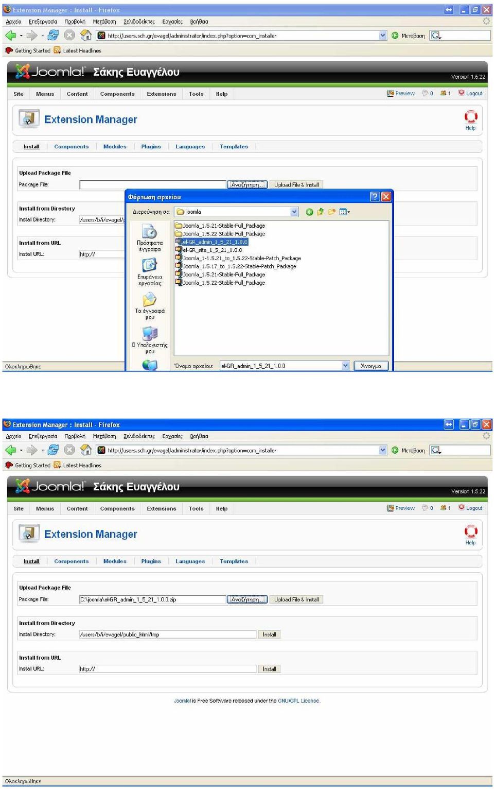Reload page in the Firefox window with the open file dialog
The image size is (494, 789).
point(52,36)
